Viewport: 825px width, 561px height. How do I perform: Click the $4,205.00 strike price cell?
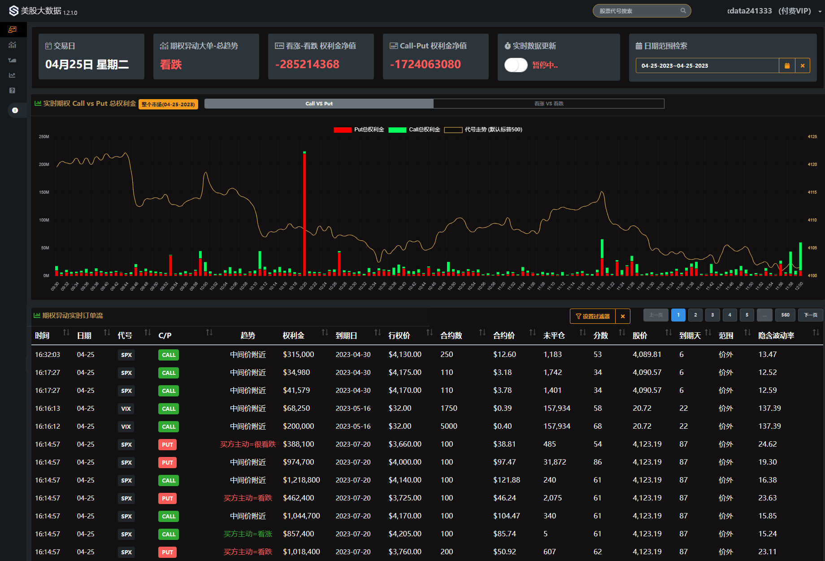(x=405, y=534)
